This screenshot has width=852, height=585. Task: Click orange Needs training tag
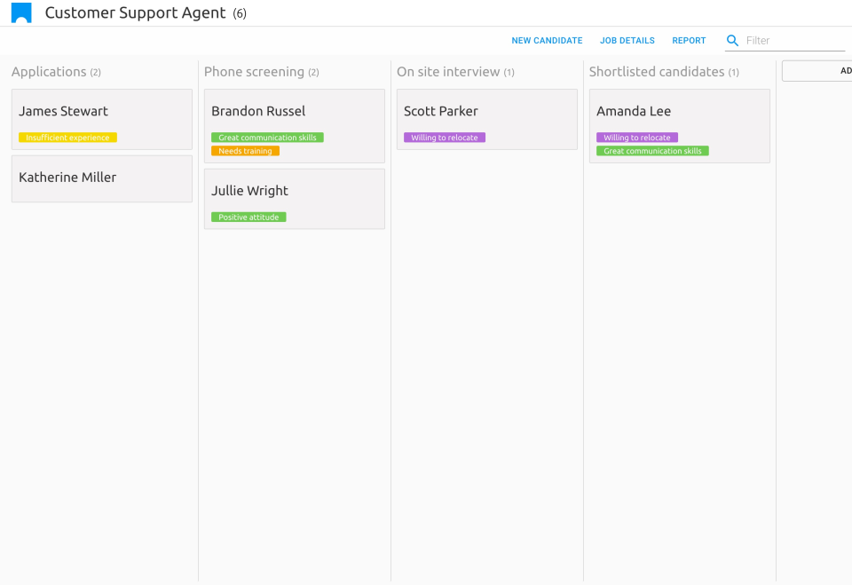tap(245, 151)
